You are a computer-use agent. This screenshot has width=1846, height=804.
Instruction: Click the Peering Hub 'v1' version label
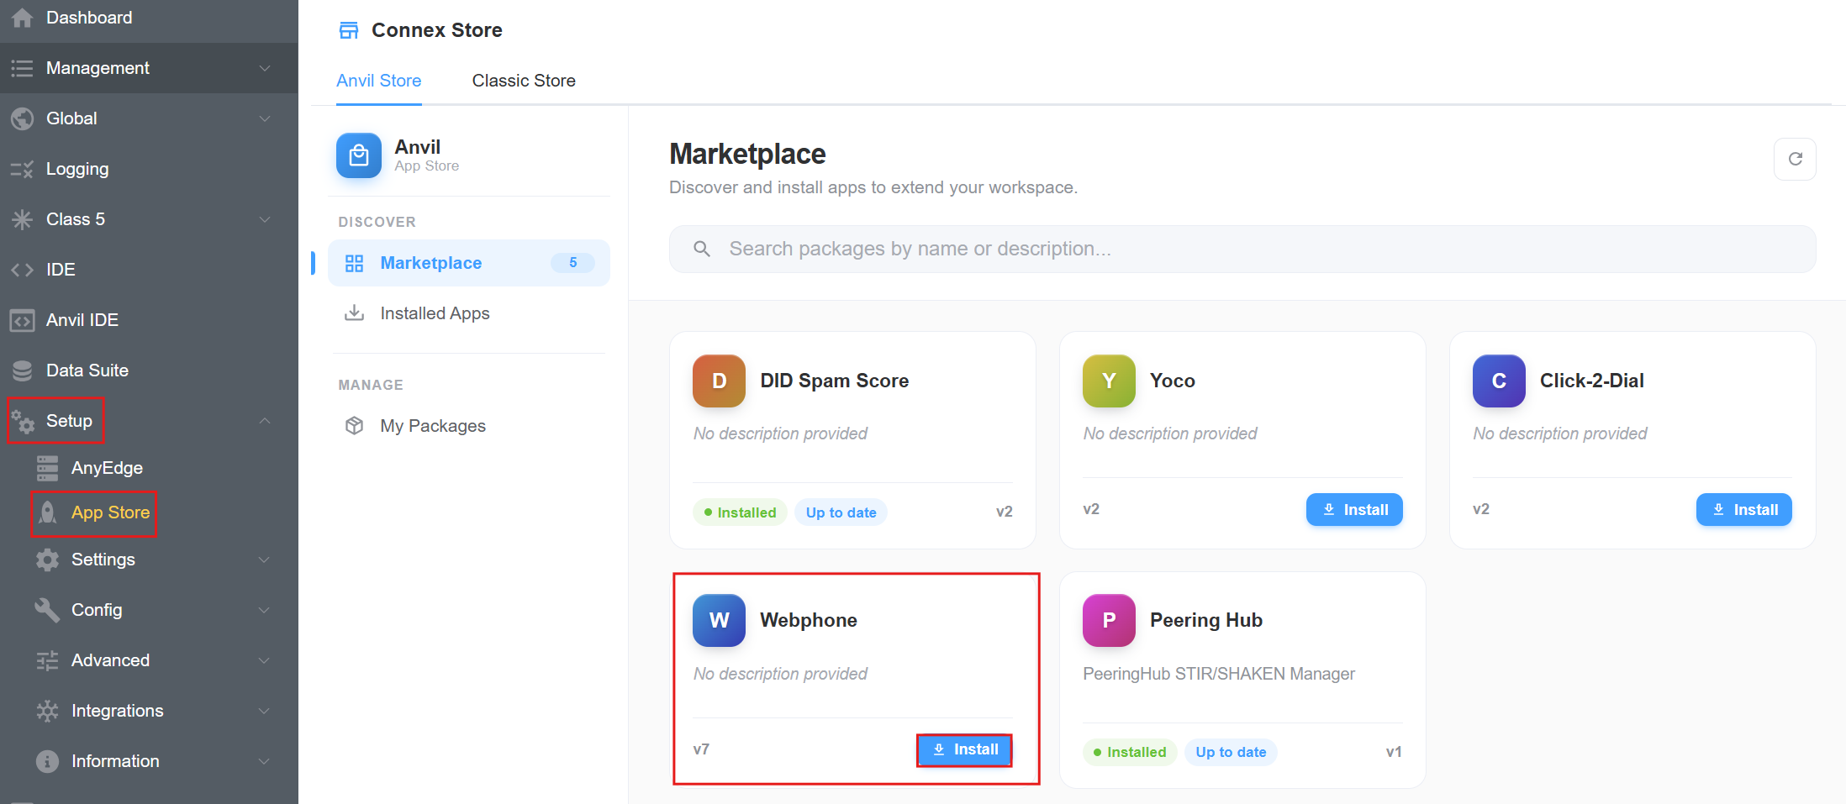(x=1394, y=752)
